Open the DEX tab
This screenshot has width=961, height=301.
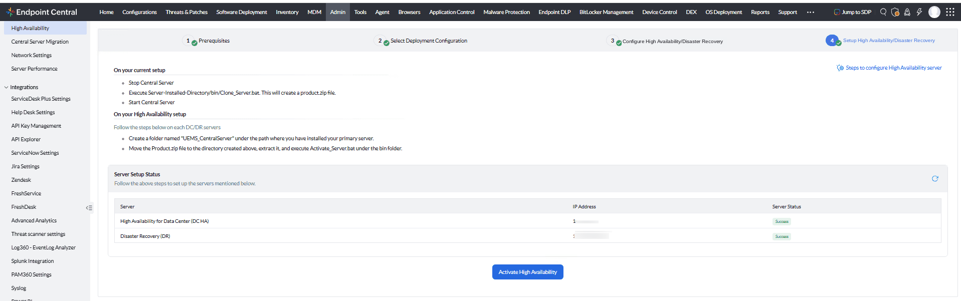coord(691,12)
